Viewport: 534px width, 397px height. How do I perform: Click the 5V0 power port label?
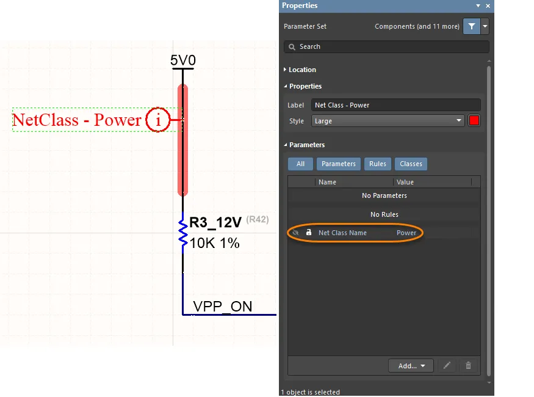(x=183, y=60)
